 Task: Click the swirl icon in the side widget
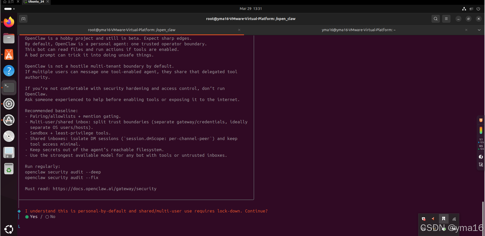tap(481, 157)
